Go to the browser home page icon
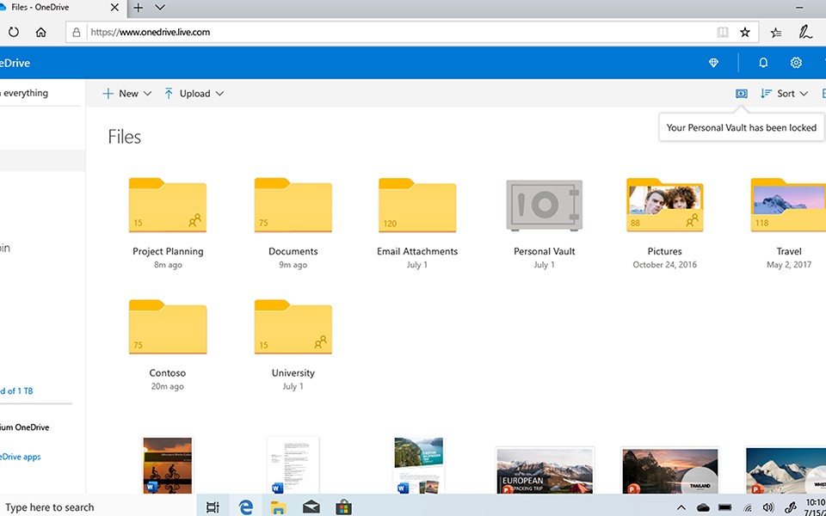 [40, 32]
